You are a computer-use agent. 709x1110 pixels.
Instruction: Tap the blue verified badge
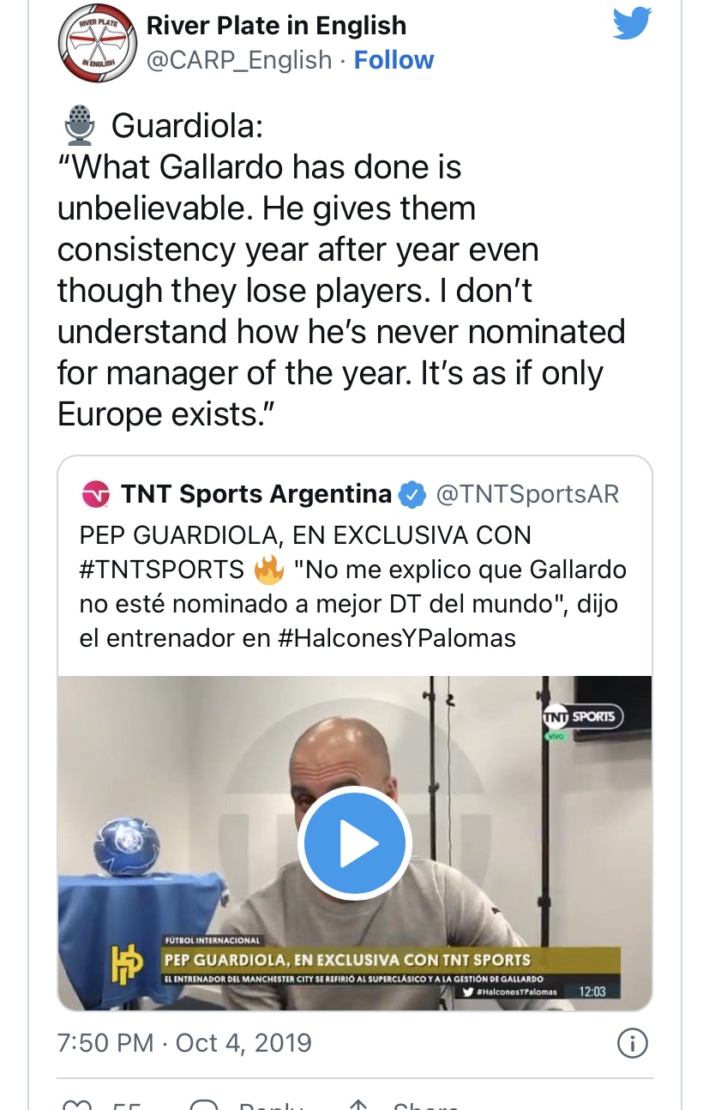[x=414, y=494]
